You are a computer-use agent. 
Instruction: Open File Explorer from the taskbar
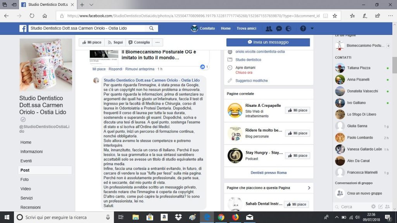tap(136, 217)
